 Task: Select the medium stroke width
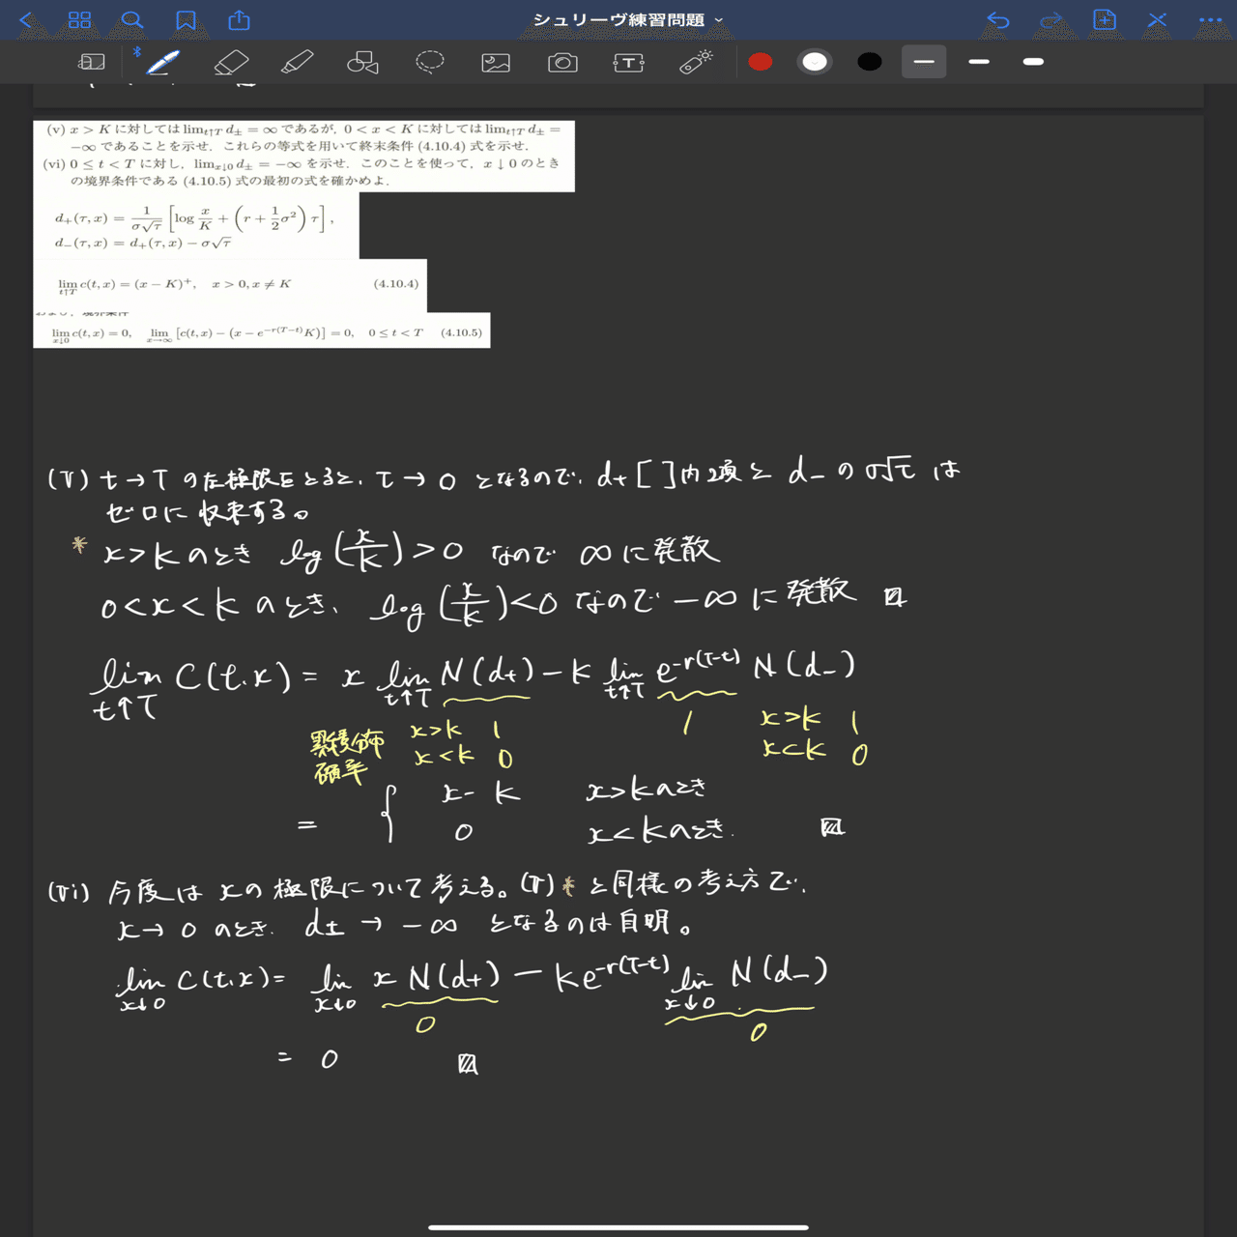pyautogui.click(x=979, y=62)
